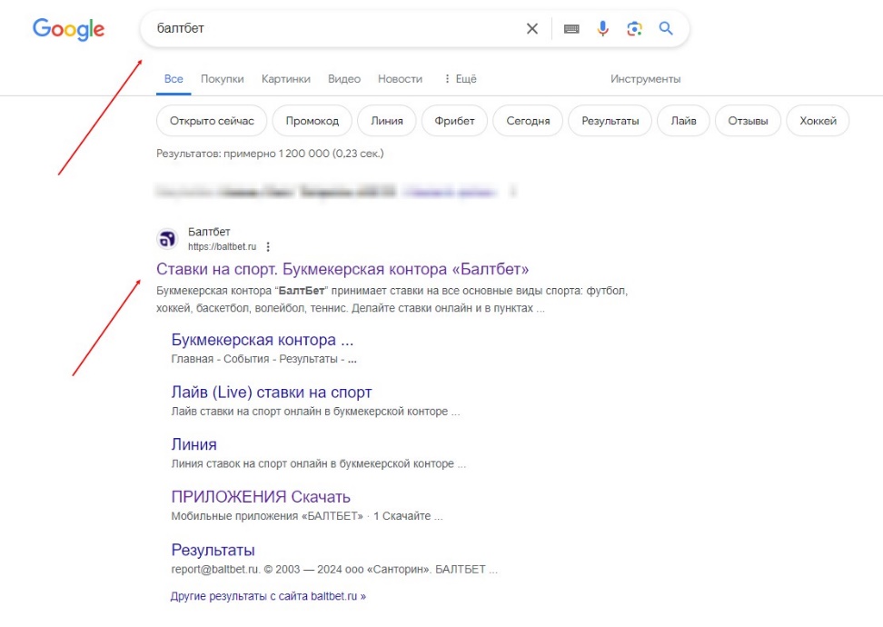Screen dimensions: 883x627
Task: Open Google Lens image search icon
Action: [x=635, y=29]
